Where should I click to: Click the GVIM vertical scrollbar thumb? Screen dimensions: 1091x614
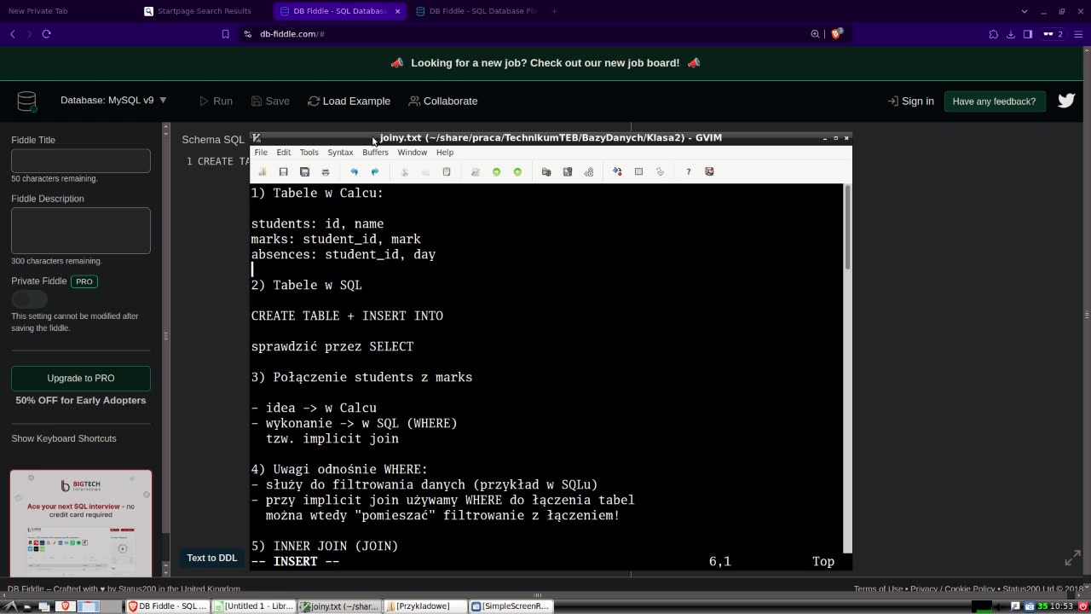click(x=847, y=228)
